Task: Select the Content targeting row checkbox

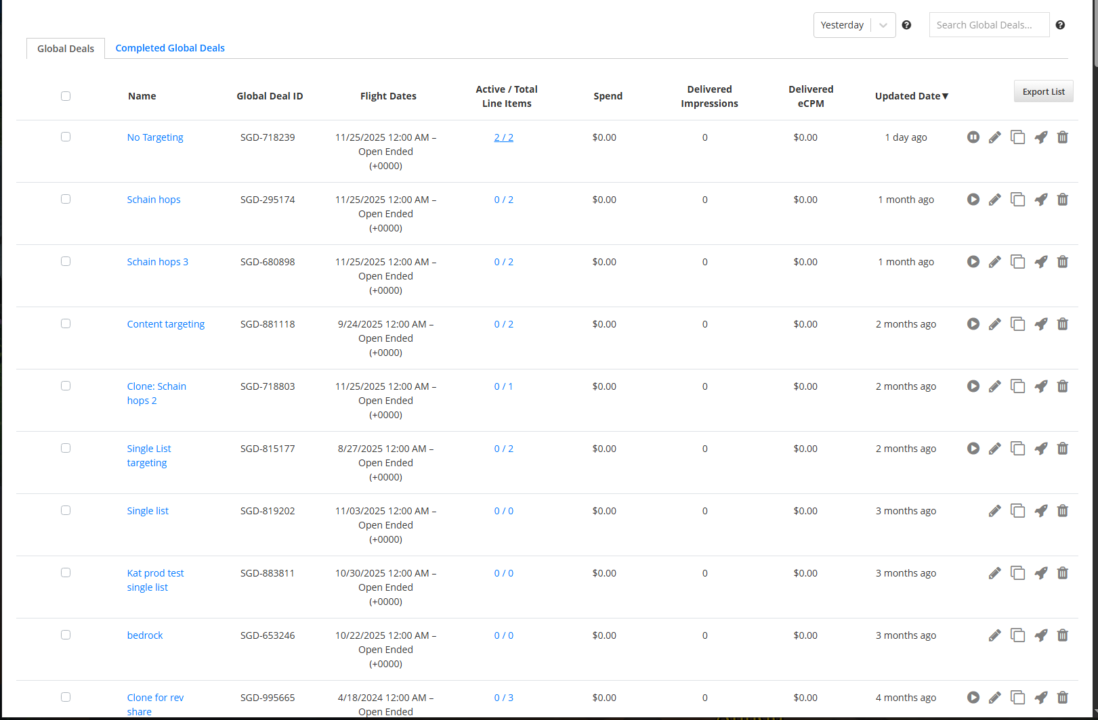Action: 66,323
